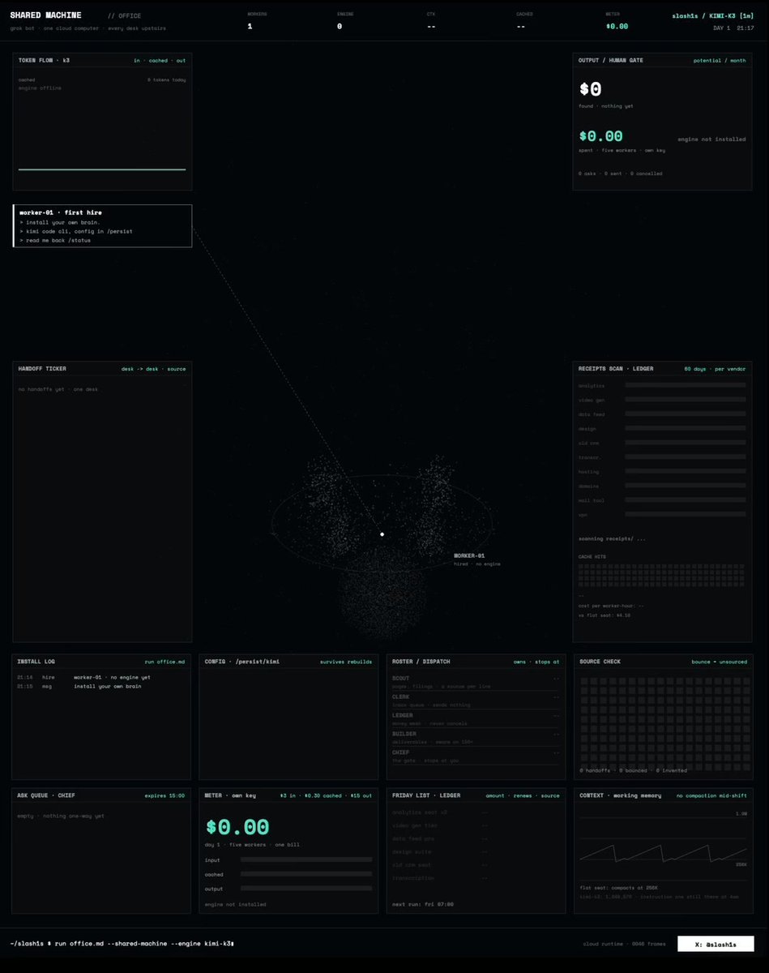Select the CLERK row in Roster / Dispatch
The image size is (769, 973).
pyautogui.click(x=476, y=701)
